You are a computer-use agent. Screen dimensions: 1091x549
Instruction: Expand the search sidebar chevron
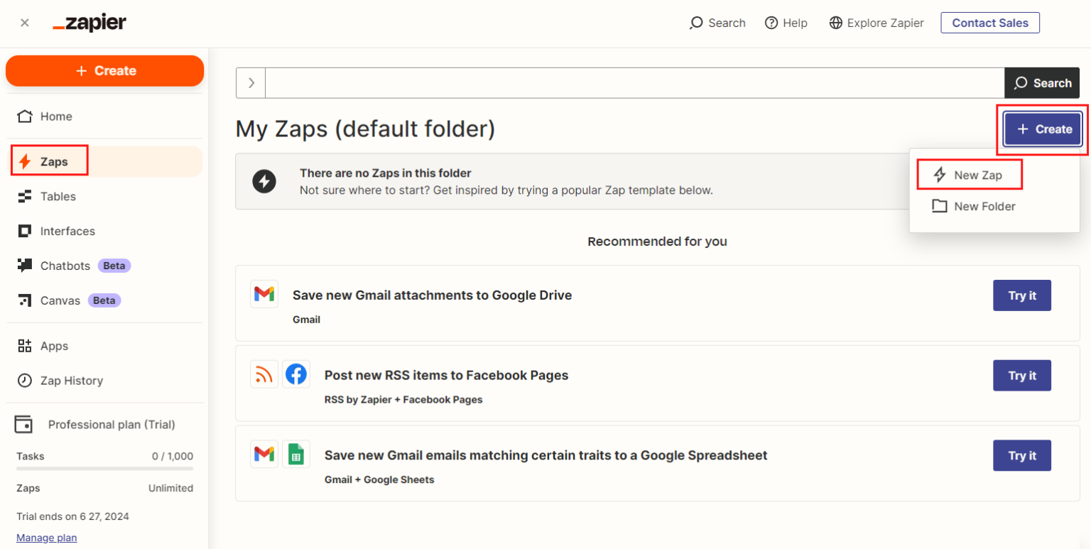point(251,82)
